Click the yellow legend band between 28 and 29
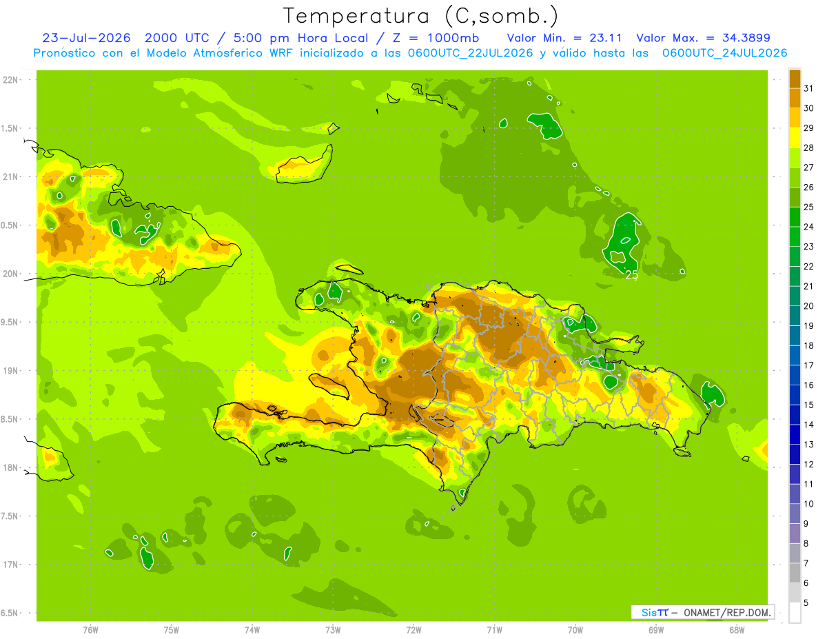Screen dimensions: 827x639 tap(795, 138)
